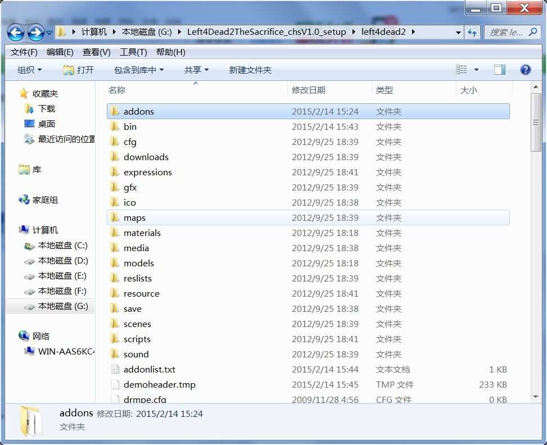Click the materials folder icon
The image size is (547, 445).
pyautogui.click(x=115, y=233)
